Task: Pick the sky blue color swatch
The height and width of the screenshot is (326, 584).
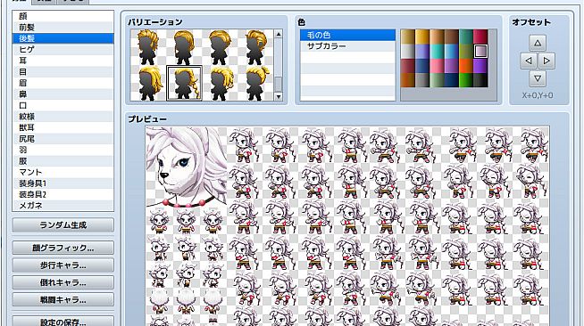Action: (452, 52)
